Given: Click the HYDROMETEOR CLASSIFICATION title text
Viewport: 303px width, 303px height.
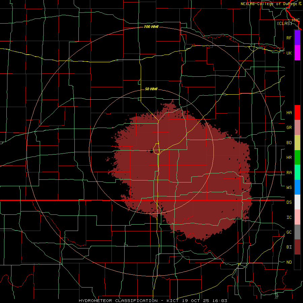Looking at the screenshot, I should 118,301.
